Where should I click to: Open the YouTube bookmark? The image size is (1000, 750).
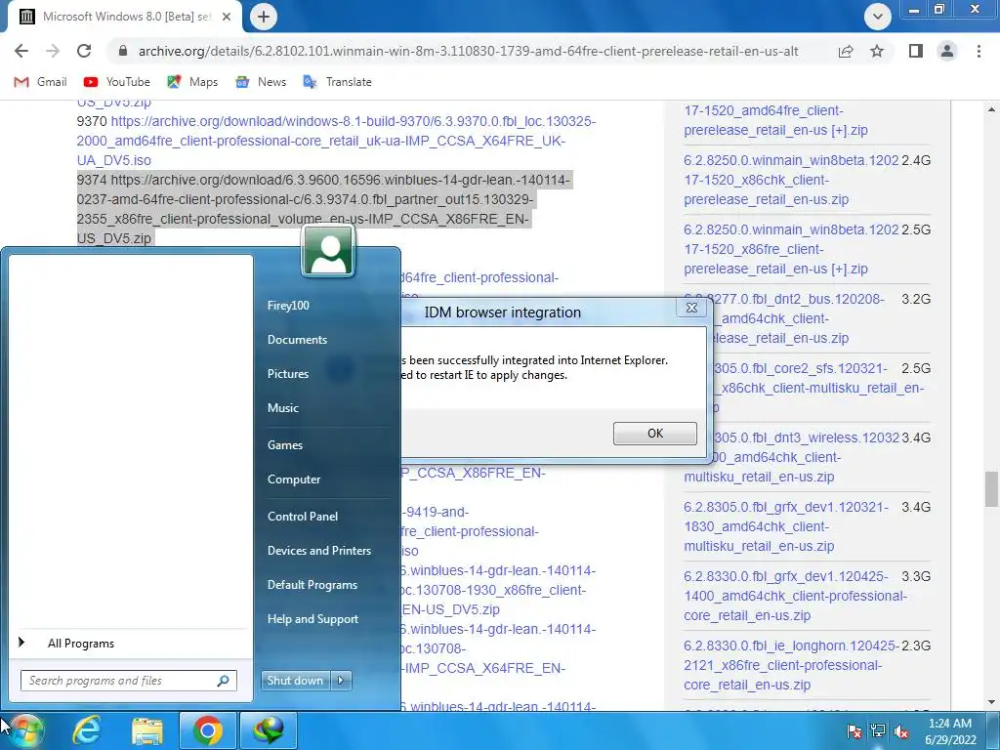click(x=117, y=82)
